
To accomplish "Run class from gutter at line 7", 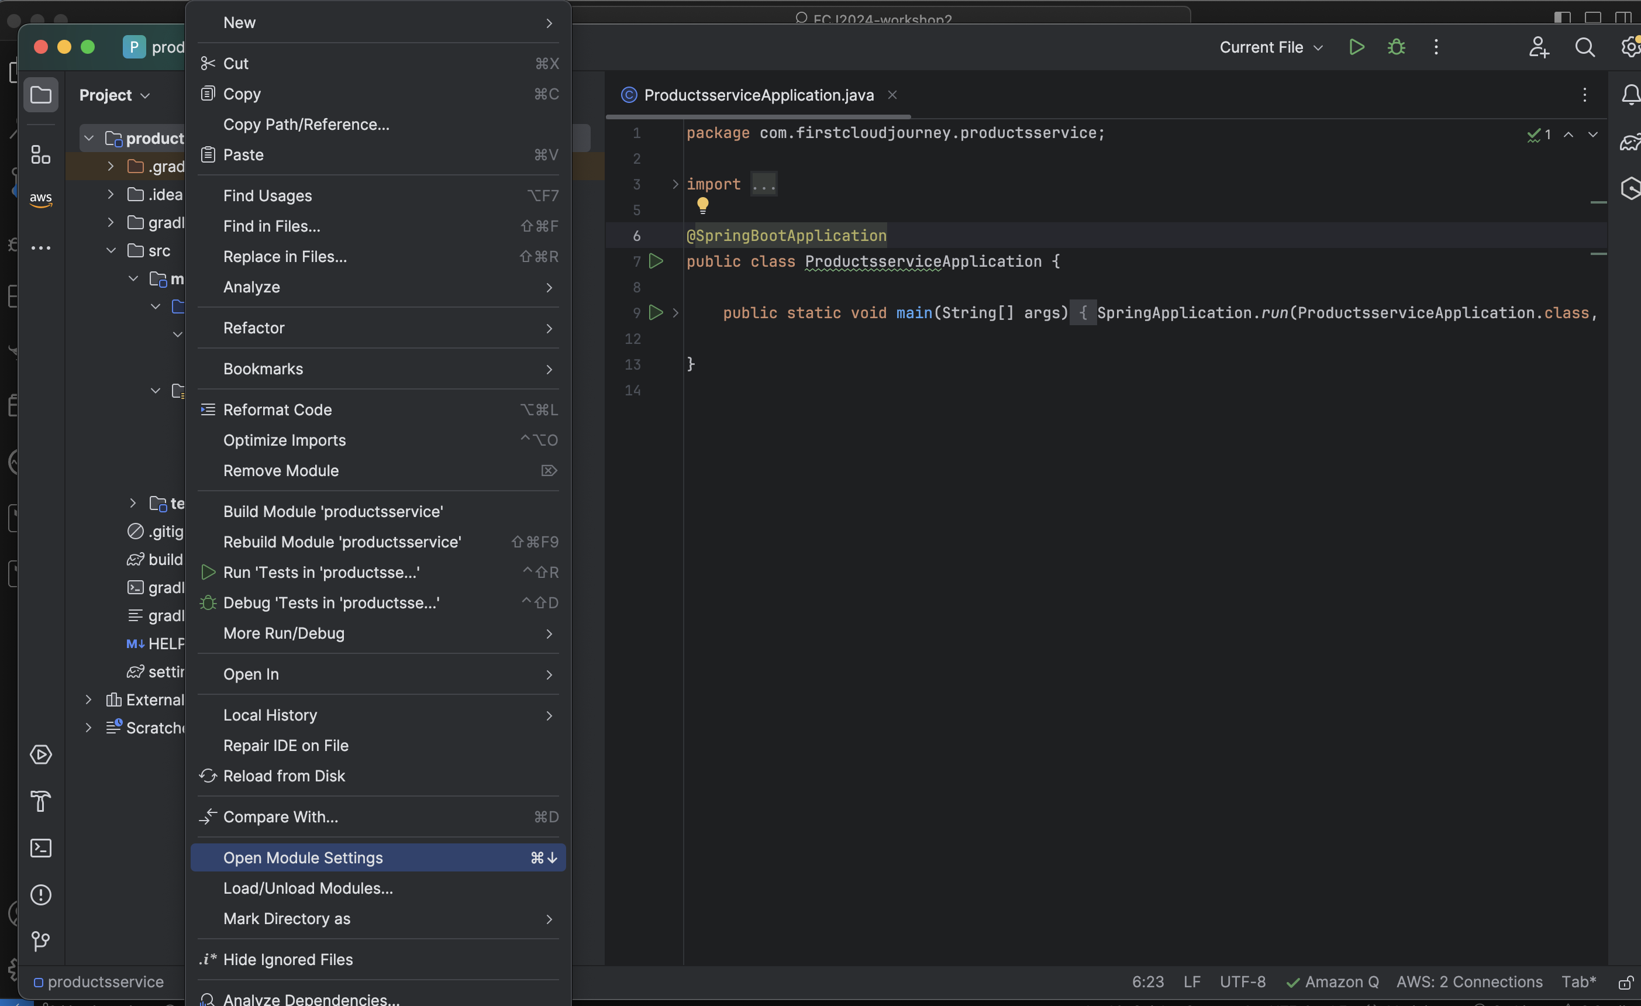I will (656, 261).
